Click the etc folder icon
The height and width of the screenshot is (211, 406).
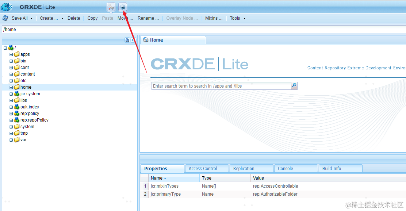pyautogui.click(x=17, y=81)
